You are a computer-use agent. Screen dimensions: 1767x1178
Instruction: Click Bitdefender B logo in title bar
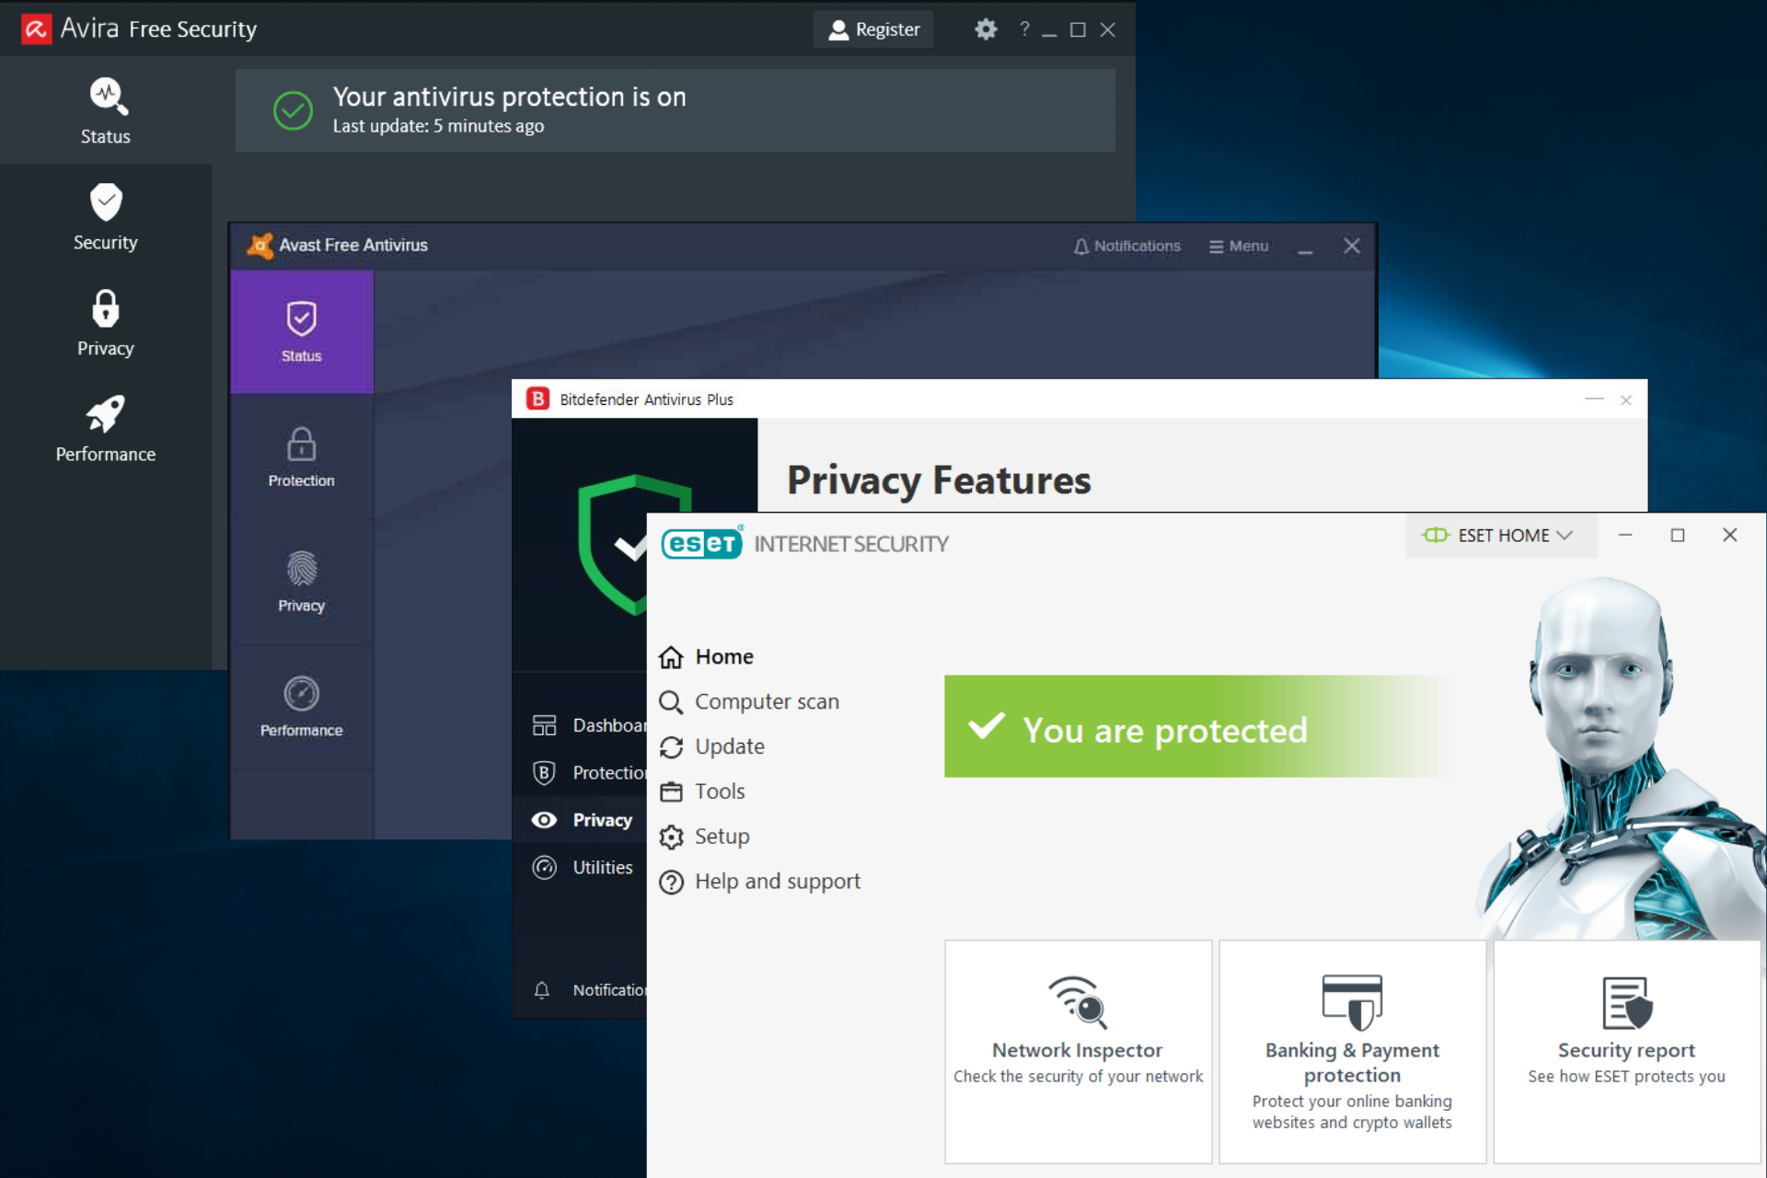(537, 398)
